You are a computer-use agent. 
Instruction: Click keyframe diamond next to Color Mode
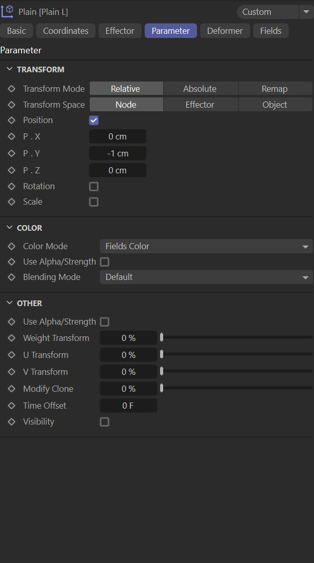point(12,246)
